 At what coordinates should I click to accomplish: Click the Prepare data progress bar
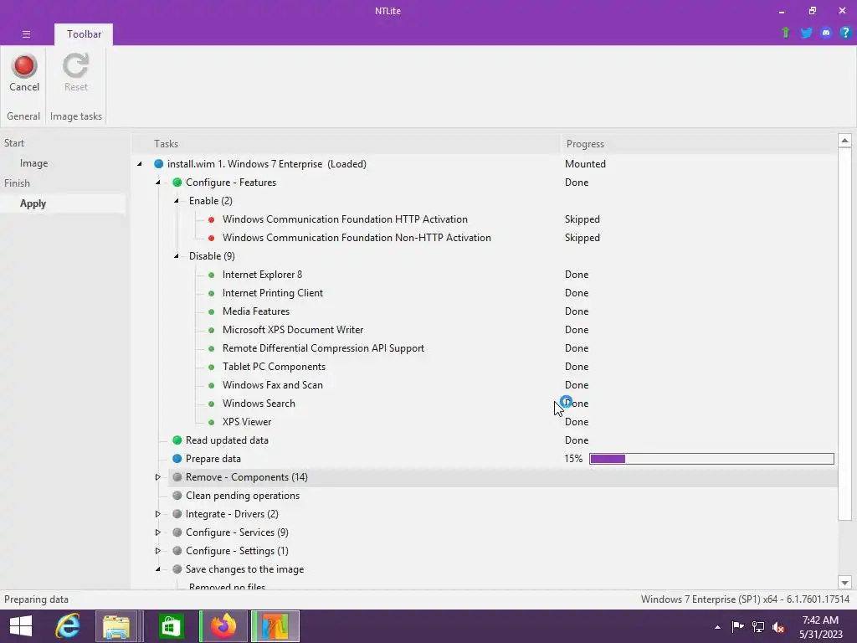711,459
